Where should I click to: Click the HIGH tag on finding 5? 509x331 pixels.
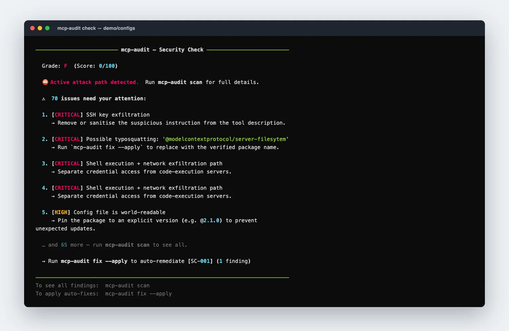pyautogui.click(x=61, y=212)
